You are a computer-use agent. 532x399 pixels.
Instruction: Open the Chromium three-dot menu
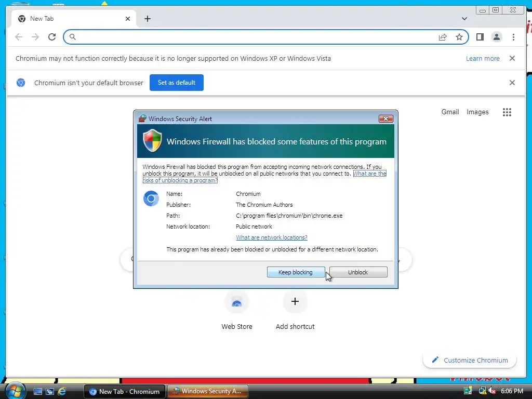(x=513, y=37)
